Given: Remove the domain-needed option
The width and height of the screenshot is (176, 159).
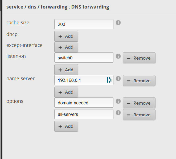Looking at the screenshot, I should (139, 103).
